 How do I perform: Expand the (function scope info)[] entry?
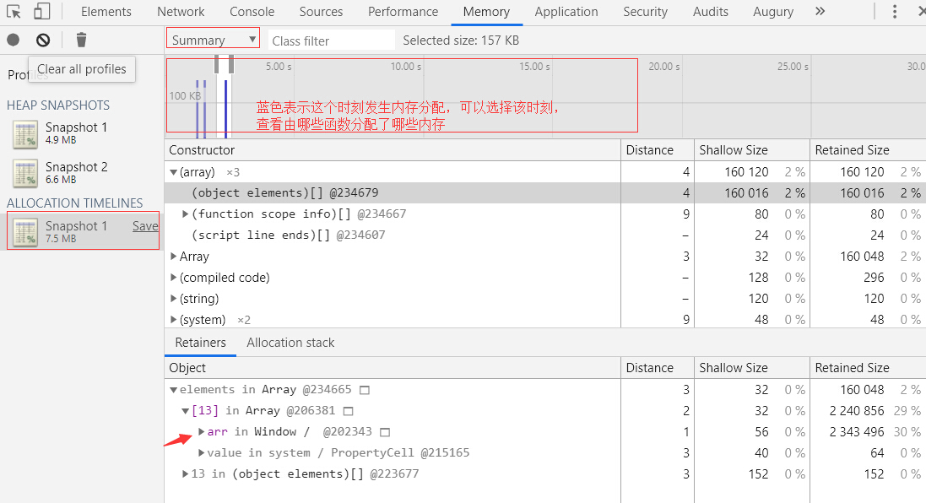tap(186, 214)
